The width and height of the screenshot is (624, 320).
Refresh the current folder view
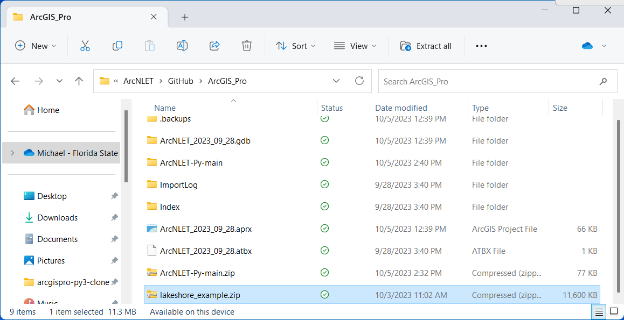359,81
